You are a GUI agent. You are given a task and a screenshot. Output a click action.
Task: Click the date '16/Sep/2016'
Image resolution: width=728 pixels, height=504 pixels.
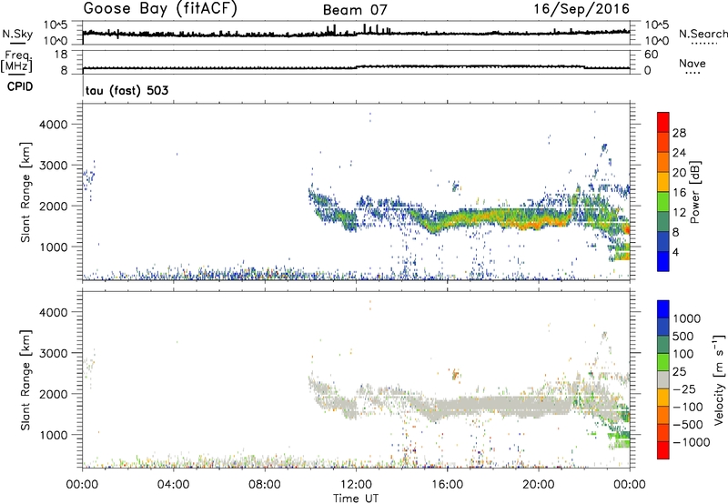tap(581, 9)
